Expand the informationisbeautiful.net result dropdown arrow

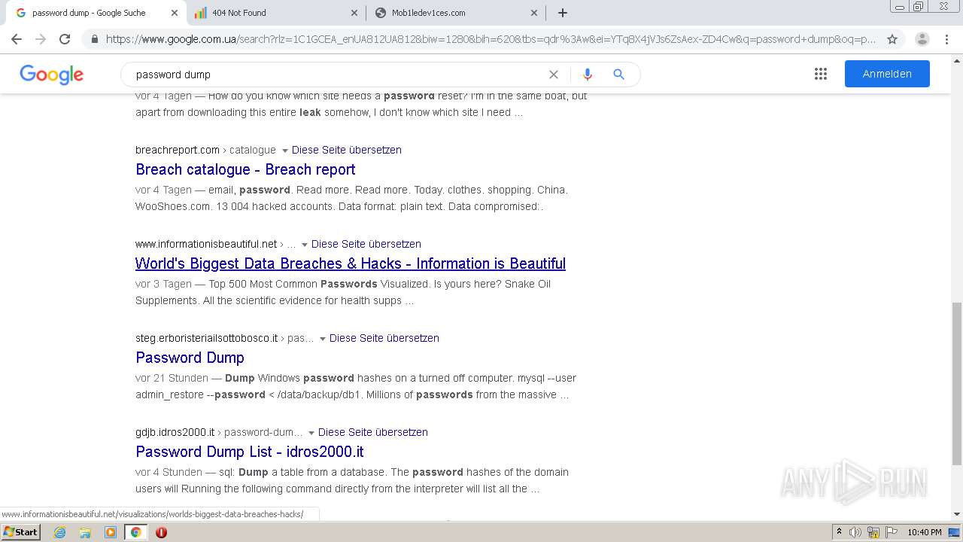pos(304,245)
